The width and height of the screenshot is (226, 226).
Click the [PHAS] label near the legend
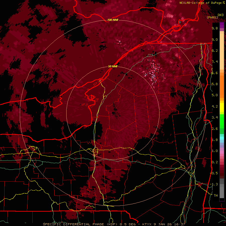[x=212, y=18]
